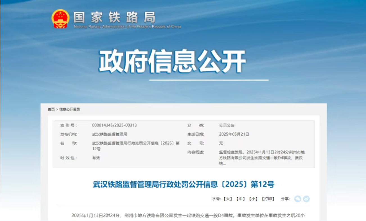Click the 打印 print button
This screenshot has height=221, width=366.
268,199
